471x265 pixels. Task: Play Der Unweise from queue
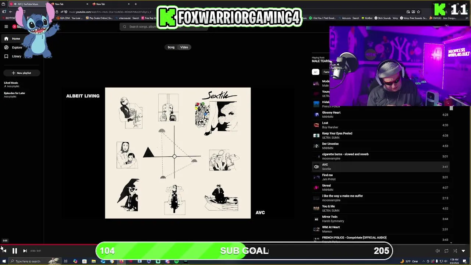[x=381, y=146]
